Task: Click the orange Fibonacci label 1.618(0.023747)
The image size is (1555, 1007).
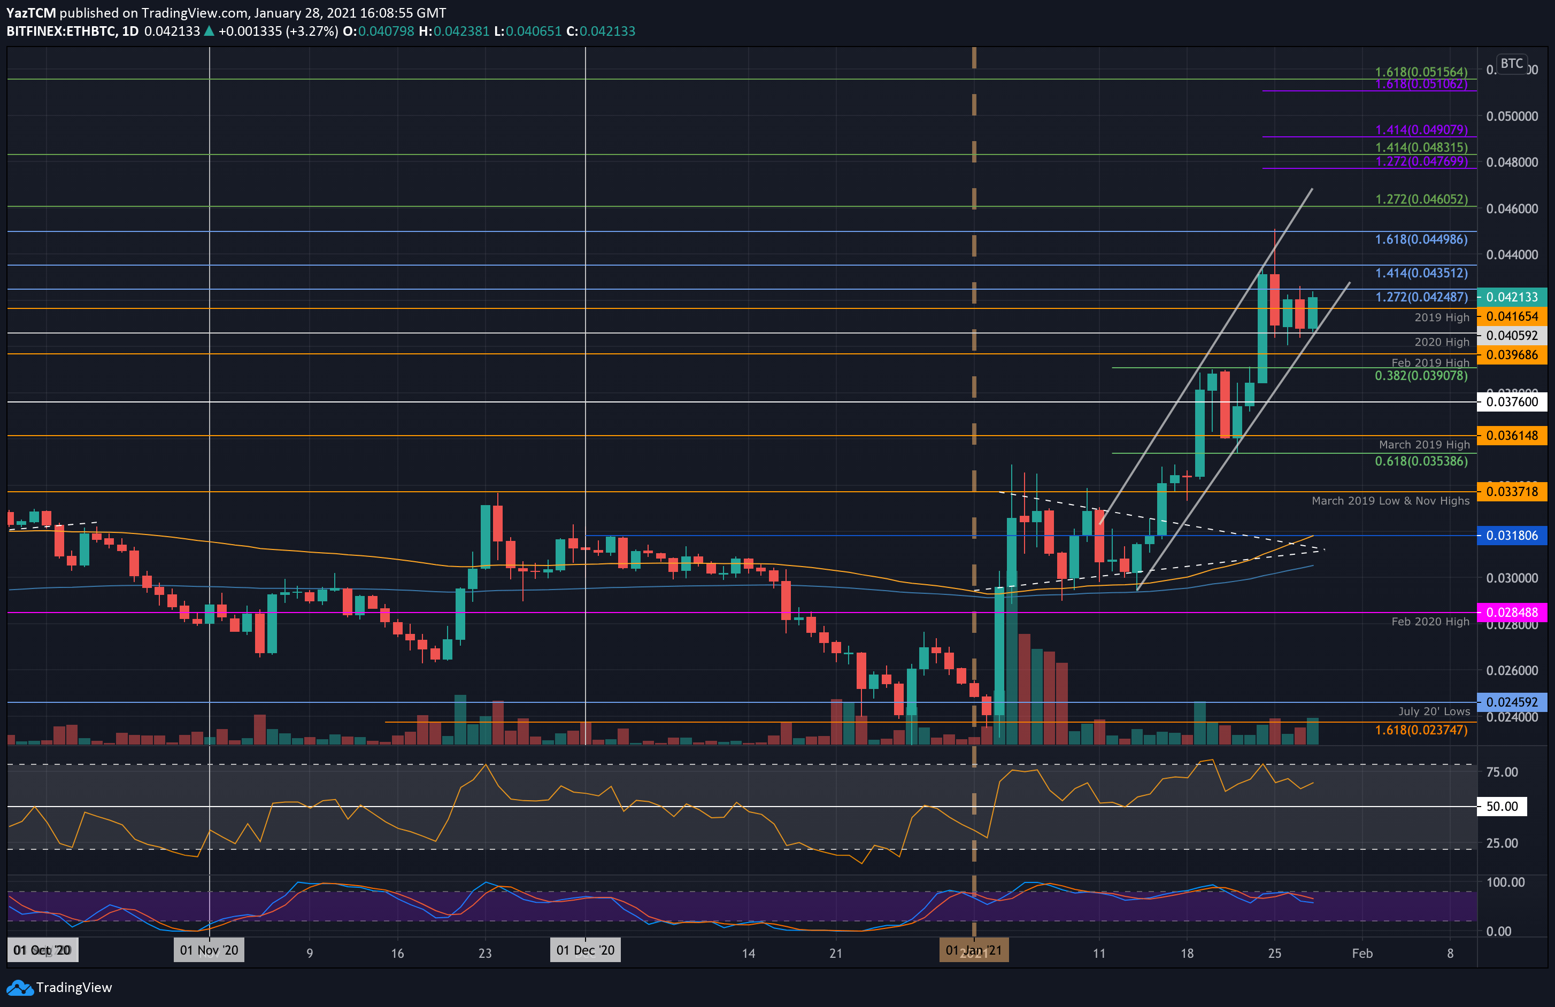Action: click(1421, 730)
